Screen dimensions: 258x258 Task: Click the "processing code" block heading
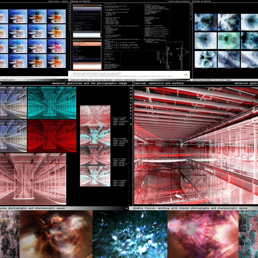click(111, 4)
